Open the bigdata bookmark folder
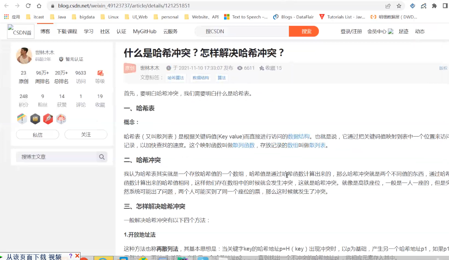Screen dimensions: 449x260 (83, 17)
